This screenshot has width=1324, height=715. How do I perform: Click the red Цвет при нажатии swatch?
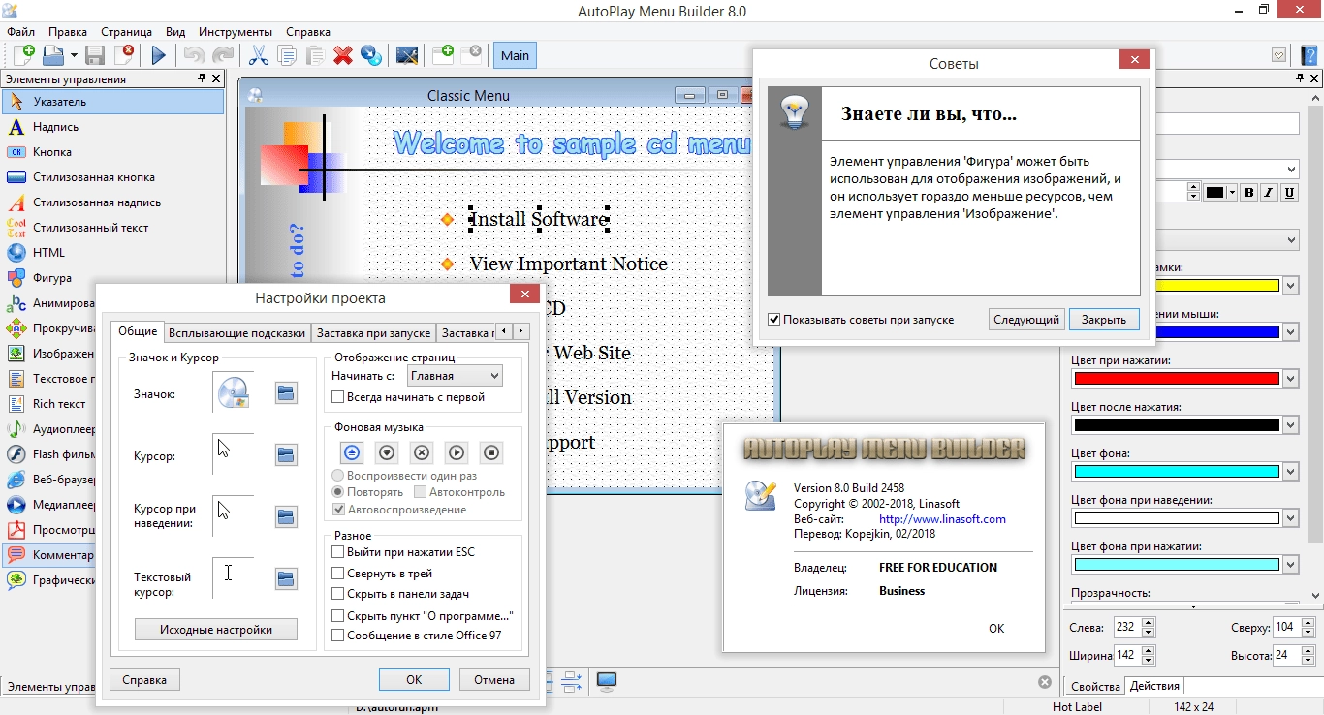(x=1177, y=379)
